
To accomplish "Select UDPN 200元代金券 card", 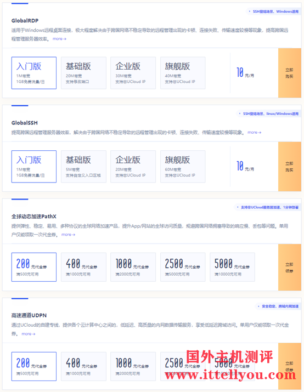I will coord(34,366).
